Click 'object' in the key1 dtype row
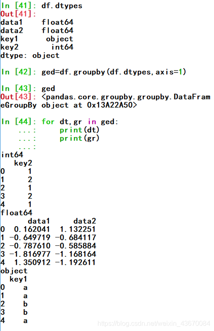 (60, 39)
